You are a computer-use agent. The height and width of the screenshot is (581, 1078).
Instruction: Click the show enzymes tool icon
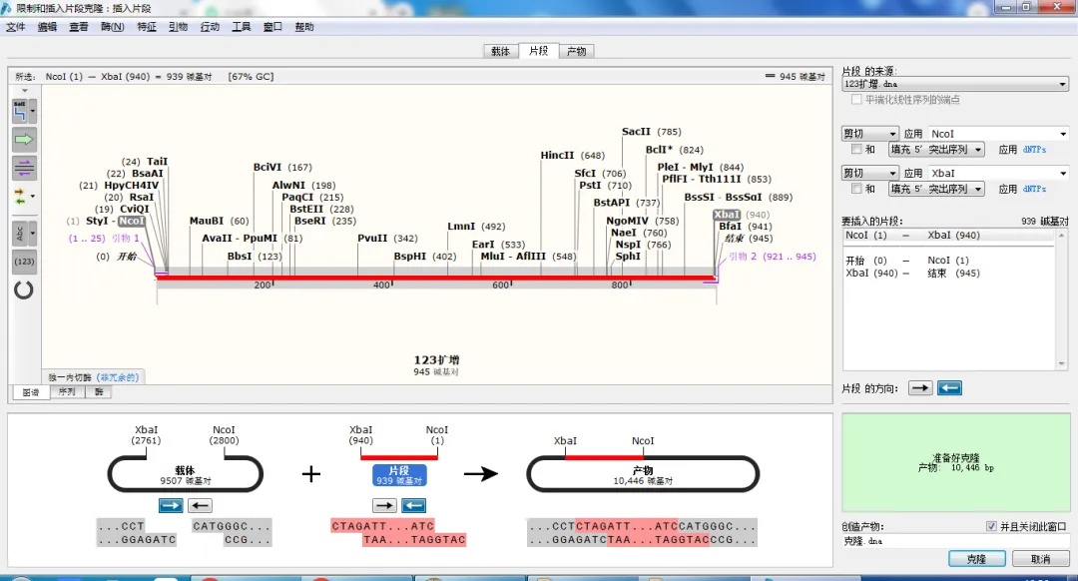[20, 110]
